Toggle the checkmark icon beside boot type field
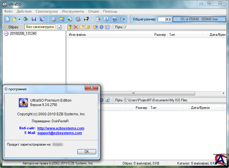Image resolution: width=229 pixels, height=168 pixels. coord(60,27)
